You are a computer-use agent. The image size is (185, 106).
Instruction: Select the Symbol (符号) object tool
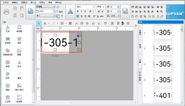point(8,76)
